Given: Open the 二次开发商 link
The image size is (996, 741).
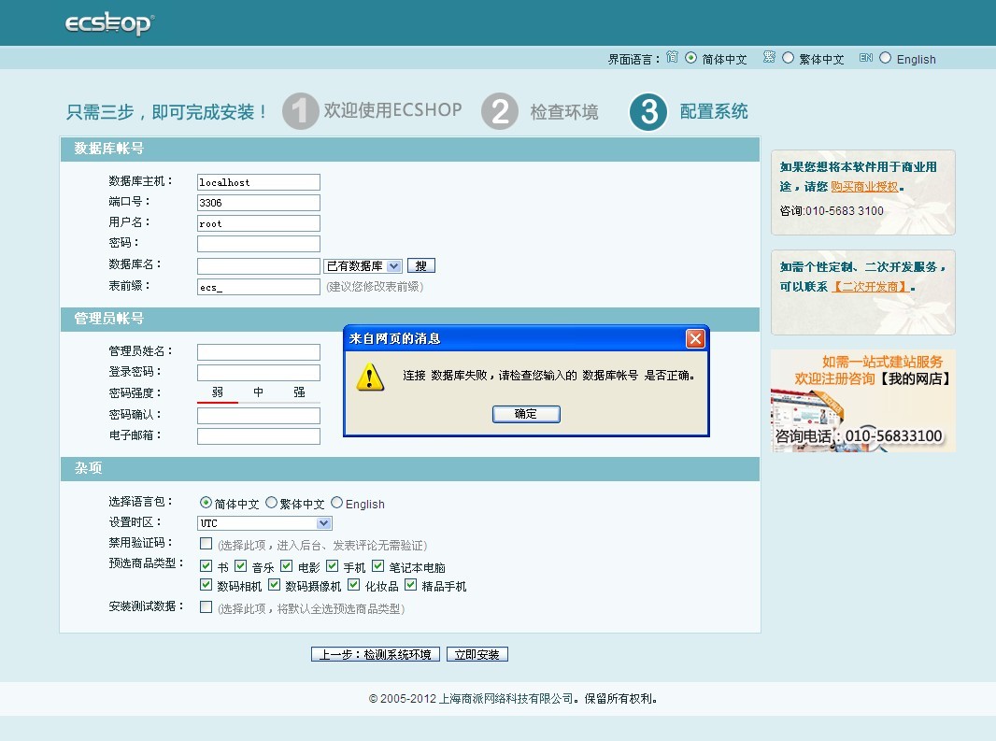Looking at the screenshot, I should click(x=870, y=287).
